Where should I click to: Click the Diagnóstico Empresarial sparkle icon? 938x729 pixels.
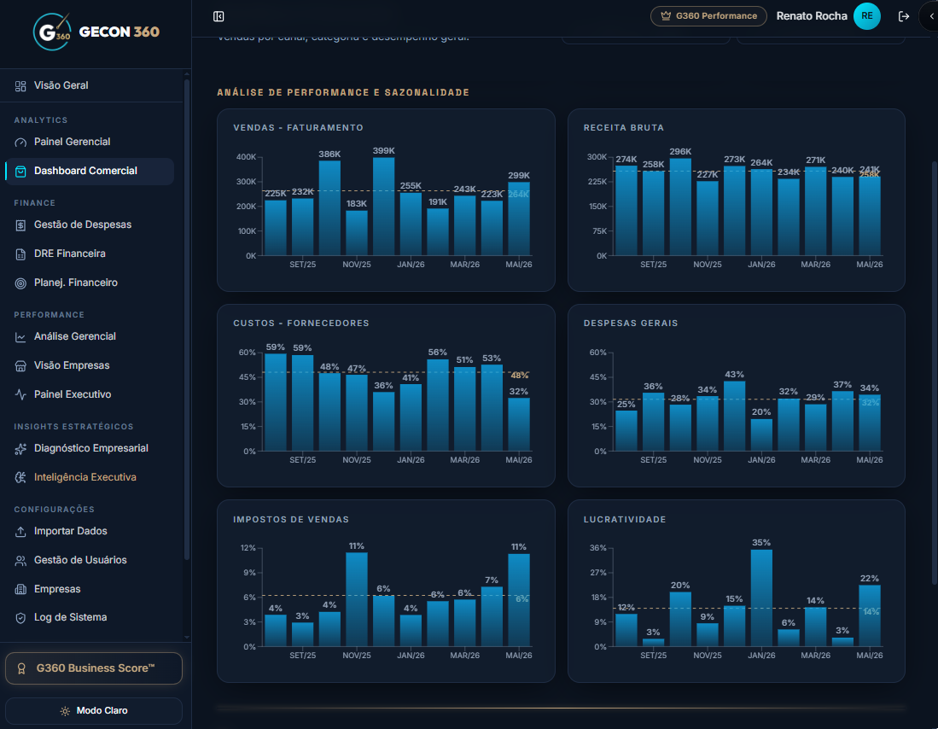tap(20, 449)
